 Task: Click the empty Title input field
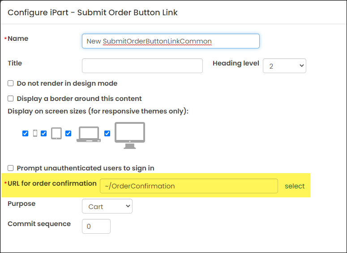(142, 66)
